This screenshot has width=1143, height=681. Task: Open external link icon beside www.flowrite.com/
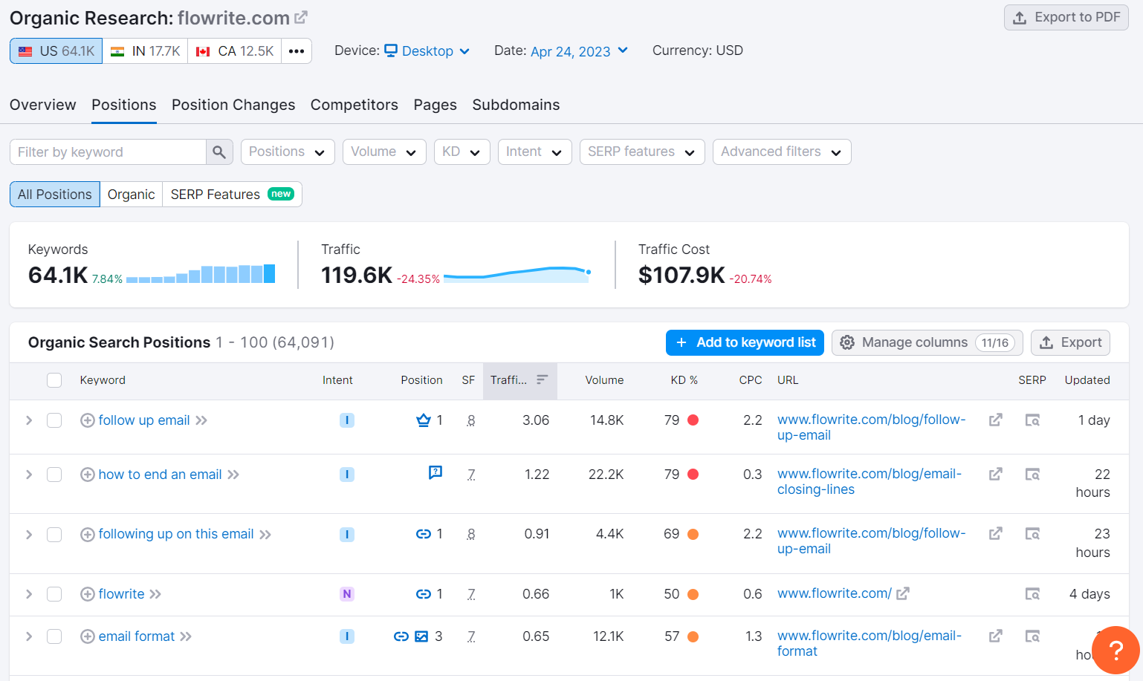[x=903, y=593]
